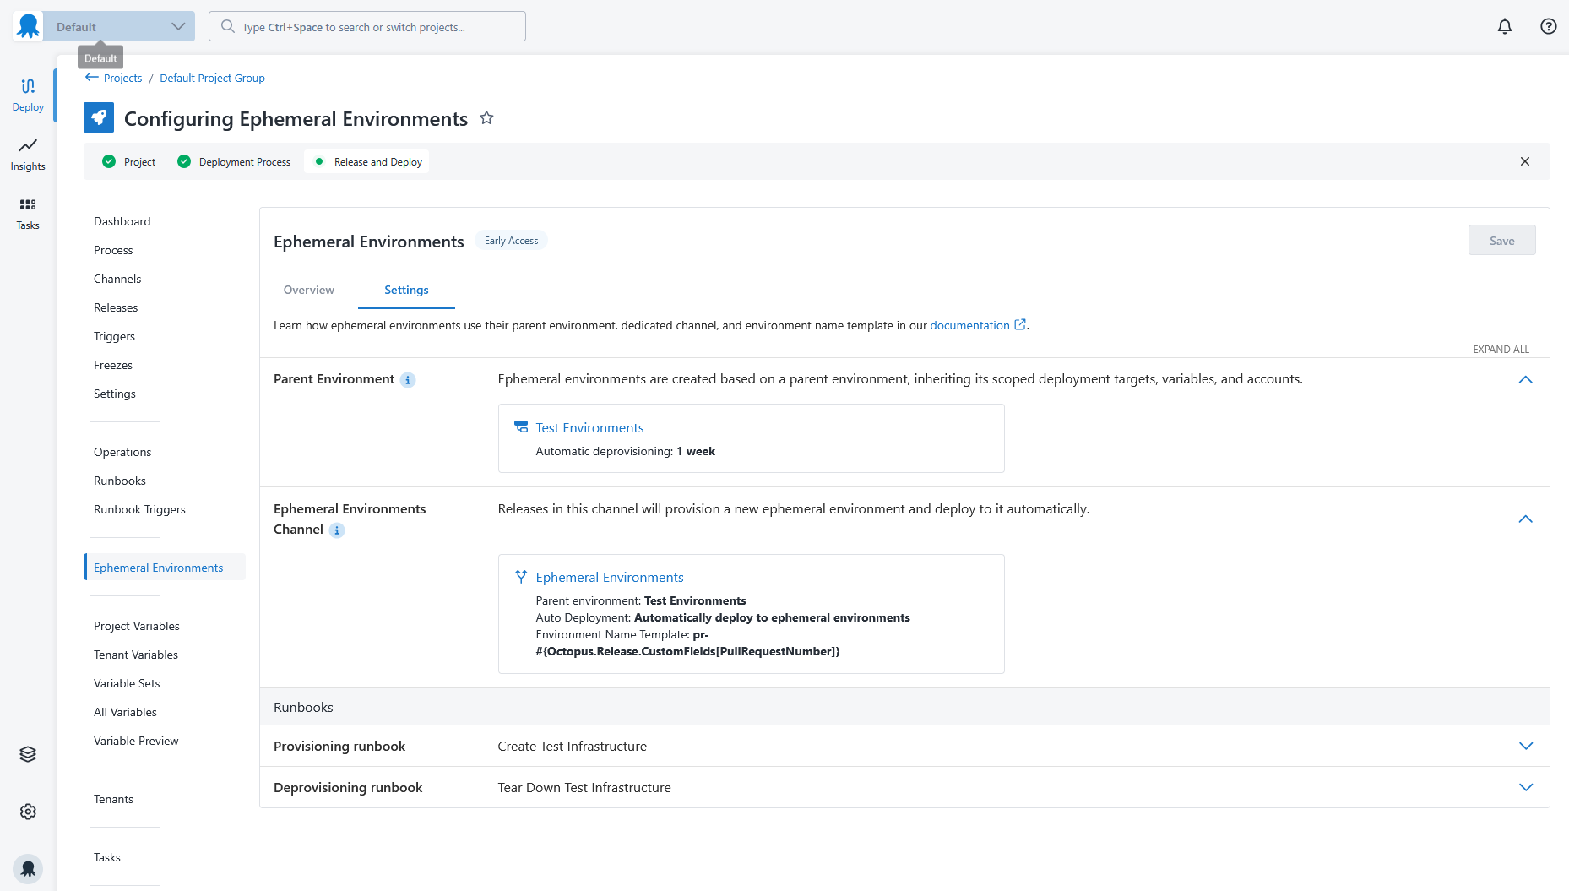The image size is (1569, 891).
Task: Open Runbooks in project side menu
Action: point(120,481)
